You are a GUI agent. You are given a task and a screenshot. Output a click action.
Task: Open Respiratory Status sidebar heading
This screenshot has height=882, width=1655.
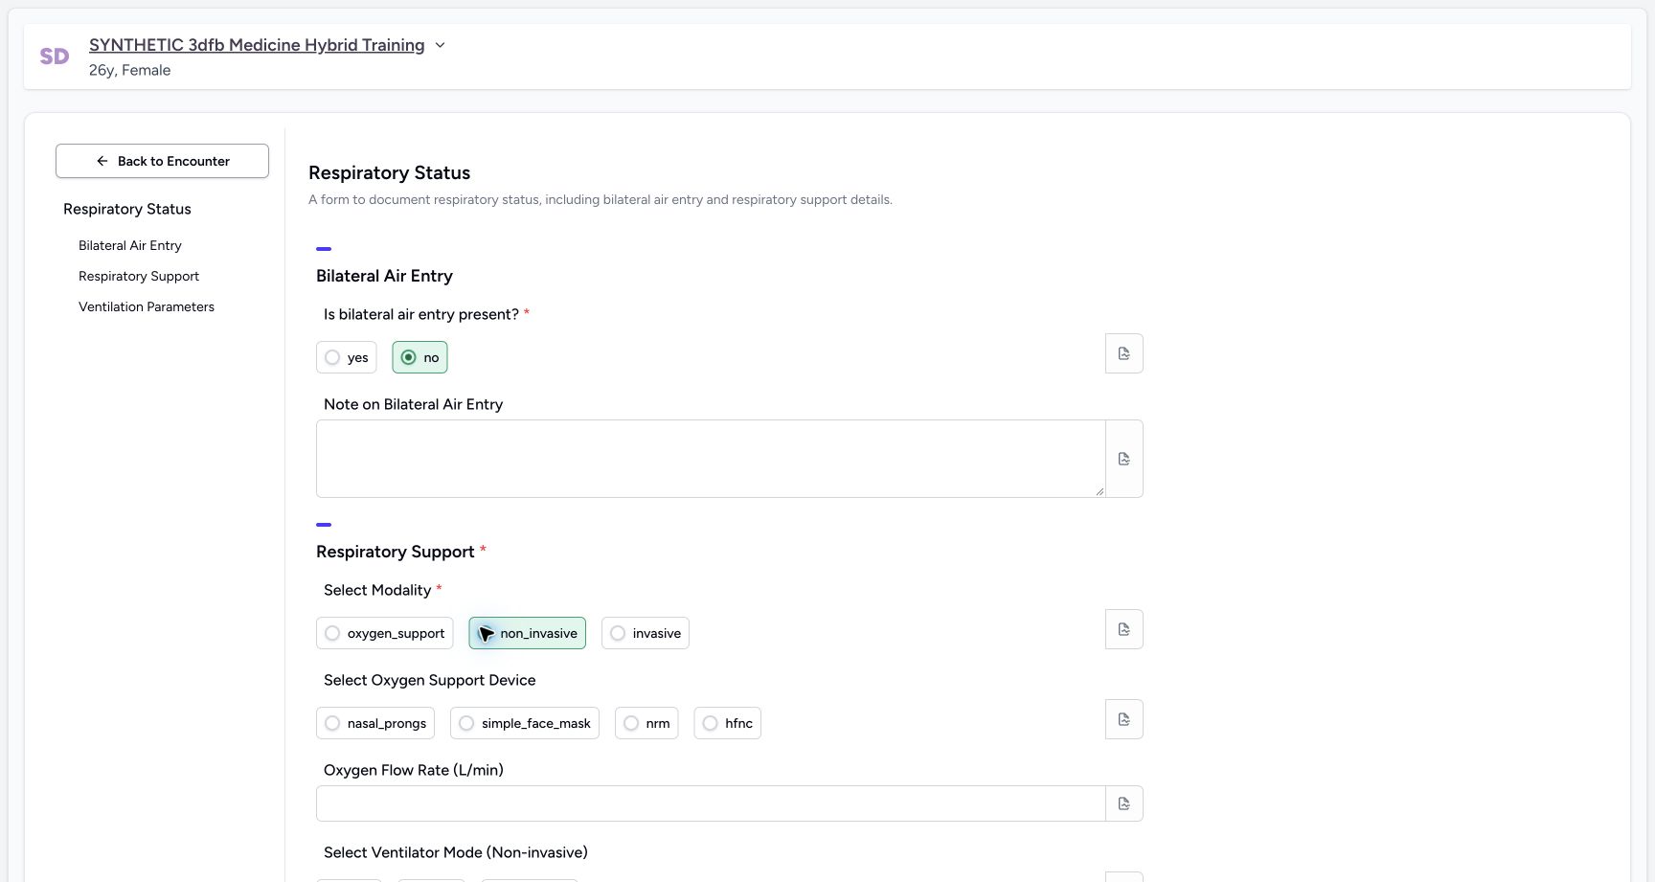coord(127,209)
